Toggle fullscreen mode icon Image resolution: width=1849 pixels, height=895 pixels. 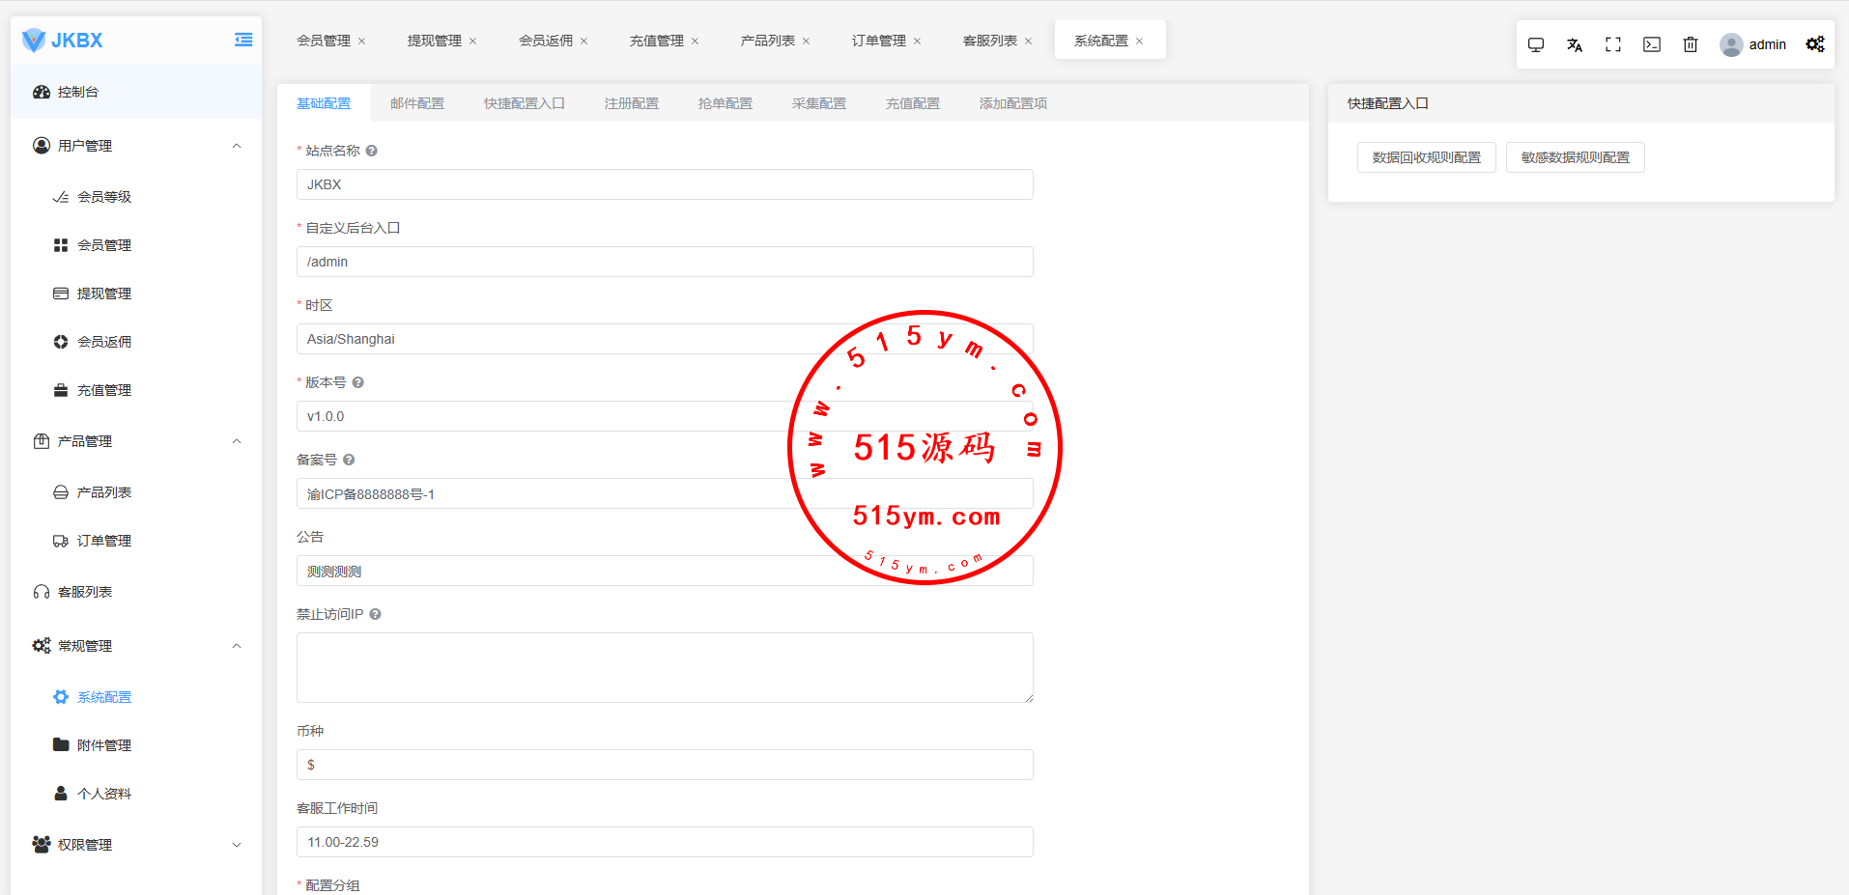1613,44
